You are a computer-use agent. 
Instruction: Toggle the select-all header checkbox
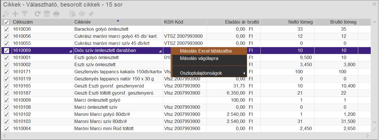click(7, 22)
